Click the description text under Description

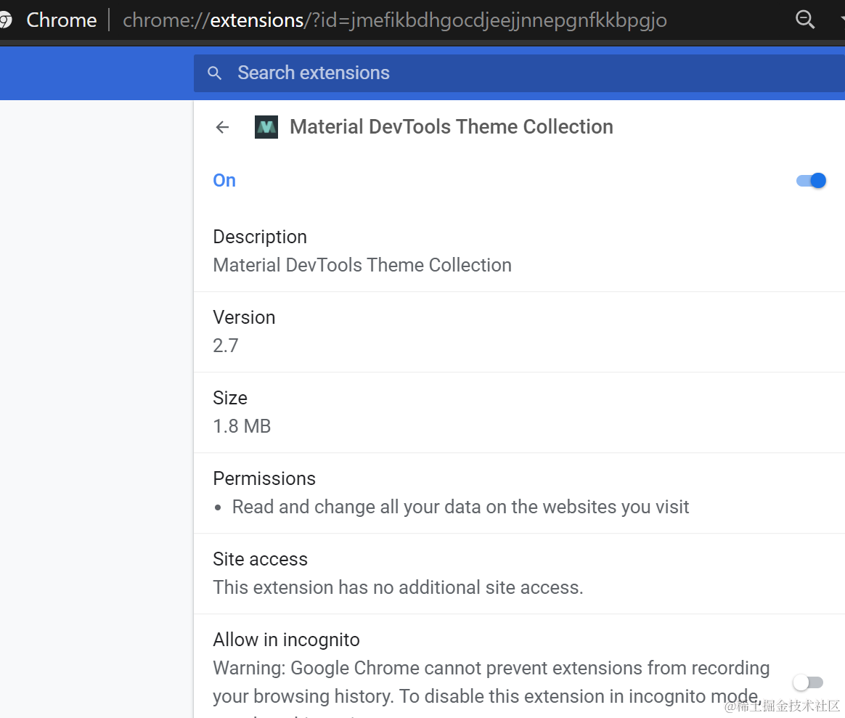pos(362,265)
